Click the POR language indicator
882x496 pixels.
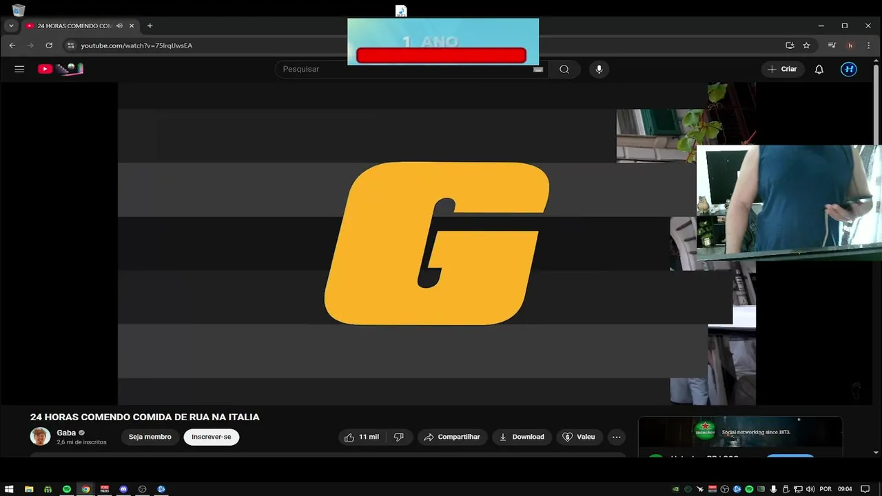pyautogui.click(x=825, y=489)
